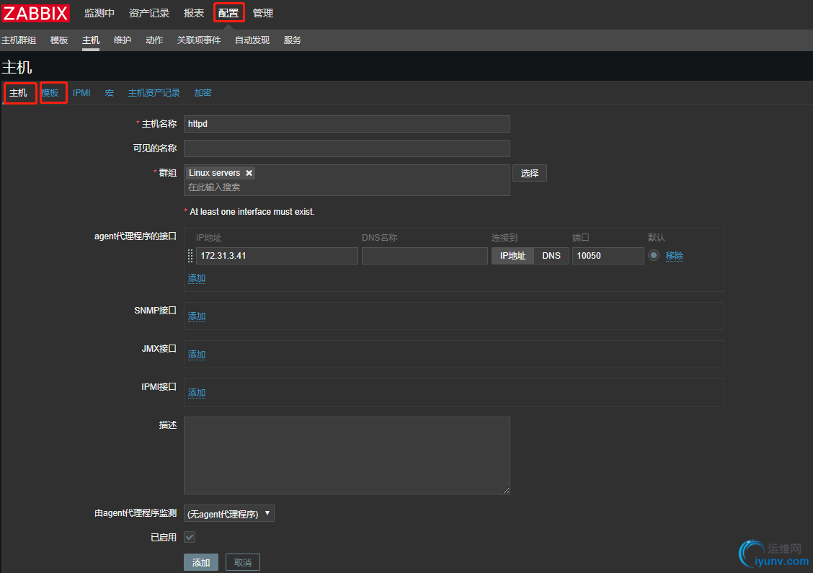813x573 pixels.
Task: Select IP地址 connection mode
Action: 512,256
